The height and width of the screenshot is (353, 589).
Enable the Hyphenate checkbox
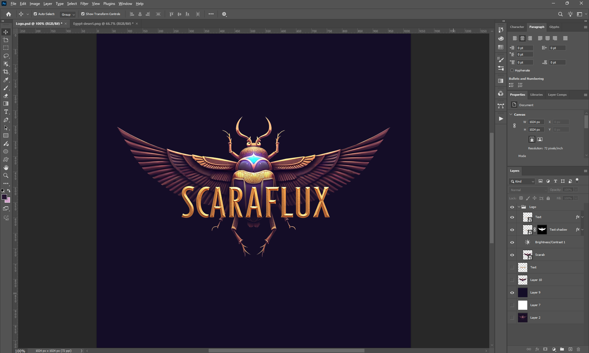[512, 71]
